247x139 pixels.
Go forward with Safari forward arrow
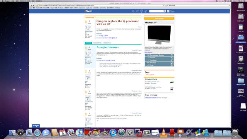point(34,5)
